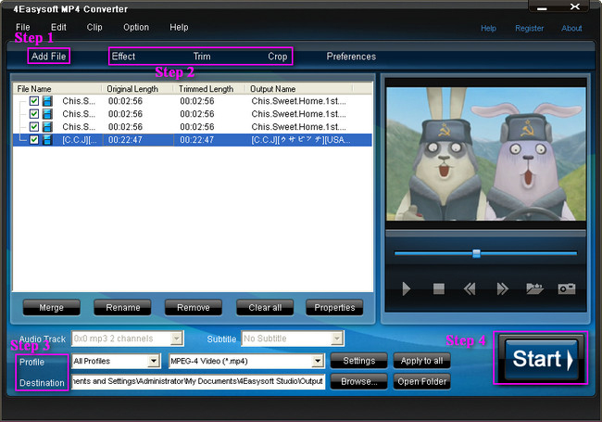Click the Properties button

(334, 308)
